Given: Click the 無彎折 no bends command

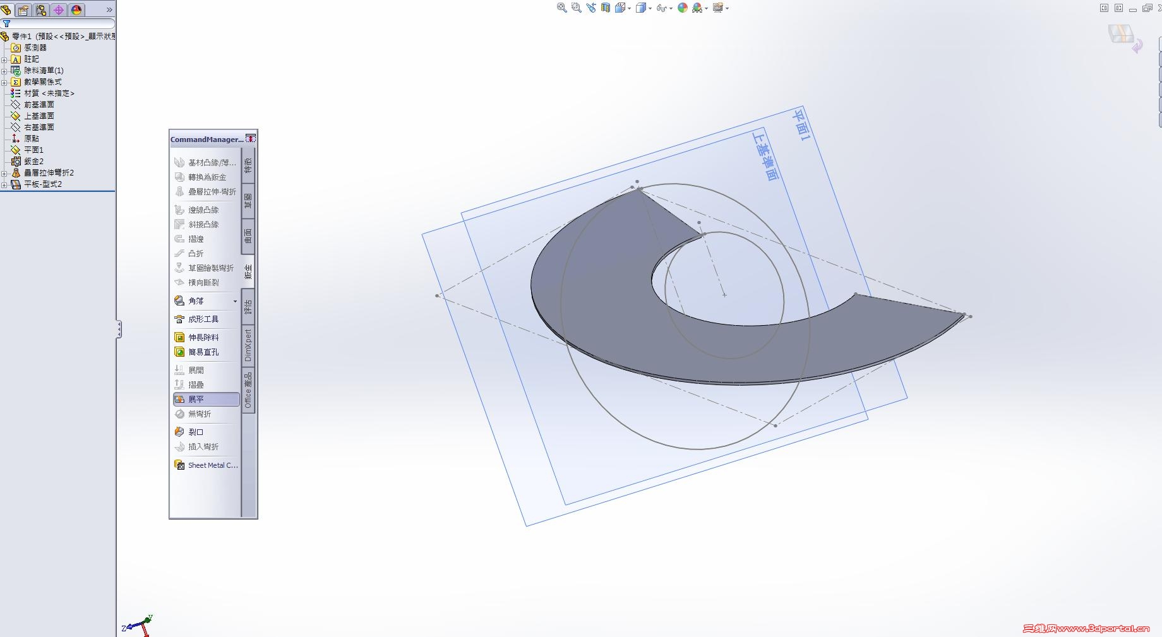Looking at the screenshot, I should point(193,414).
